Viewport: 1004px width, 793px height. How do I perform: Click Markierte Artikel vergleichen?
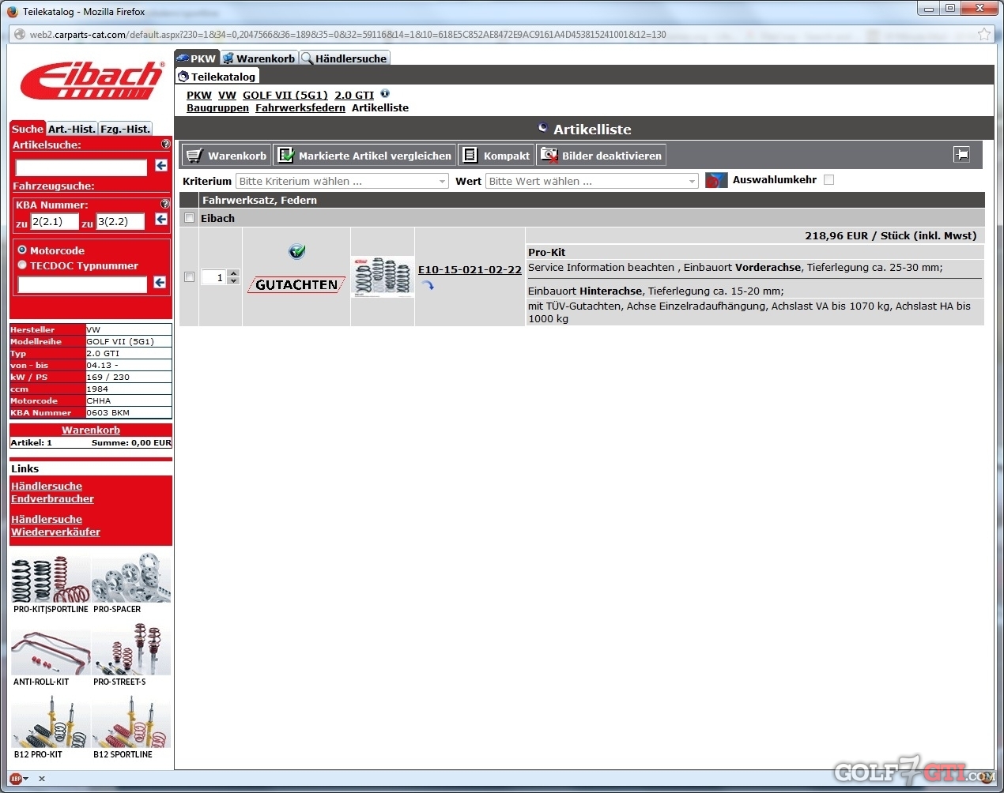click(x=365, y=156)
